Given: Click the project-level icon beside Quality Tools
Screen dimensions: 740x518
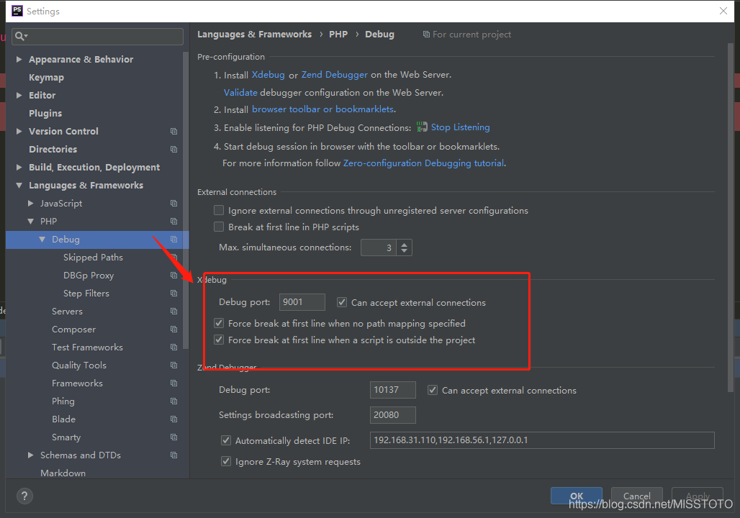Looking at the screenshot, I should tap(173, 365).
